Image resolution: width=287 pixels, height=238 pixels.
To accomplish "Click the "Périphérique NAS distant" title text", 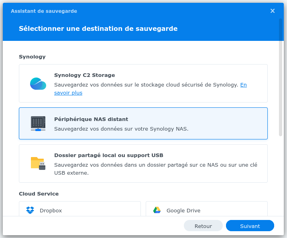I will (91, 119).
